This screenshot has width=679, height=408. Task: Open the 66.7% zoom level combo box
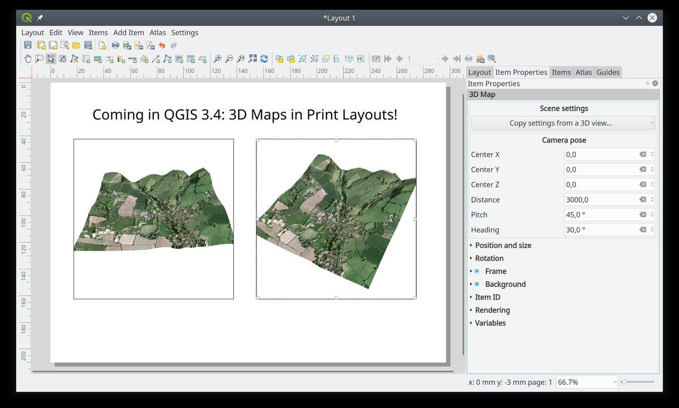point(587,382)
